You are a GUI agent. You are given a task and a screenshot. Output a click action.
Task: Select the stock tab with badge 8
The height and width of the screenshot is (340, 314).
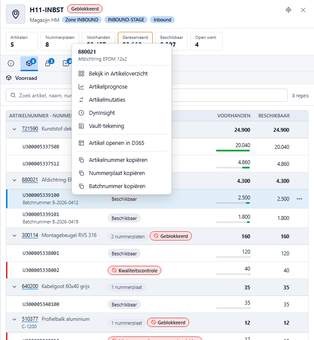pyautogui.click(x=29, y=63)
